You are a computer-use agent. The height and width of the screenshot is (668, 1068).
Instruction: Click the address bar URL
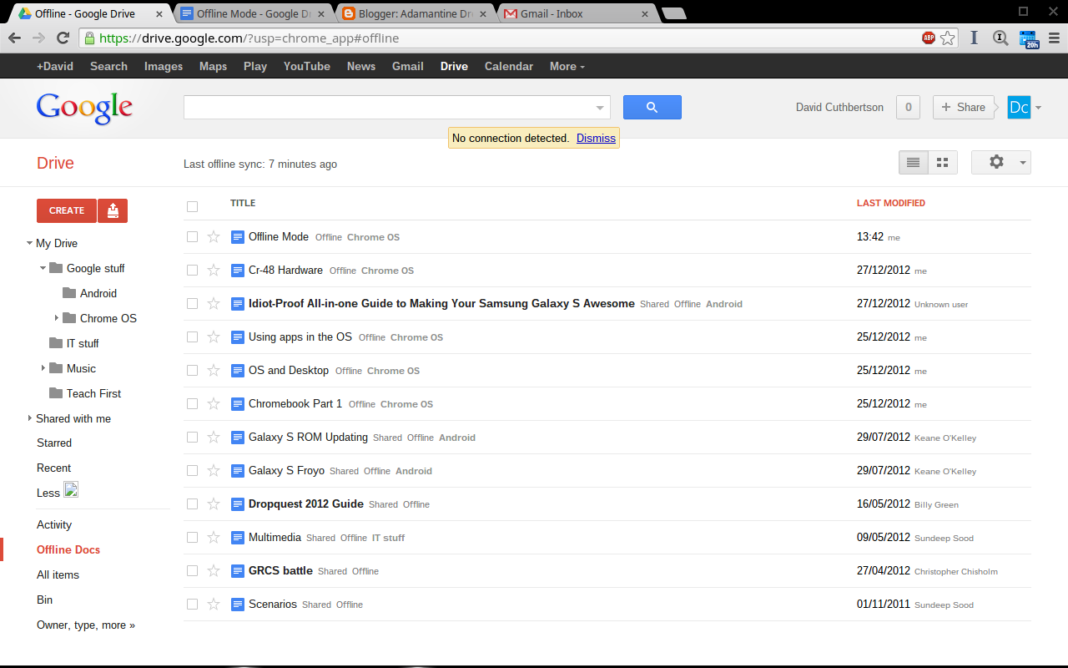(x=249, y=38)
